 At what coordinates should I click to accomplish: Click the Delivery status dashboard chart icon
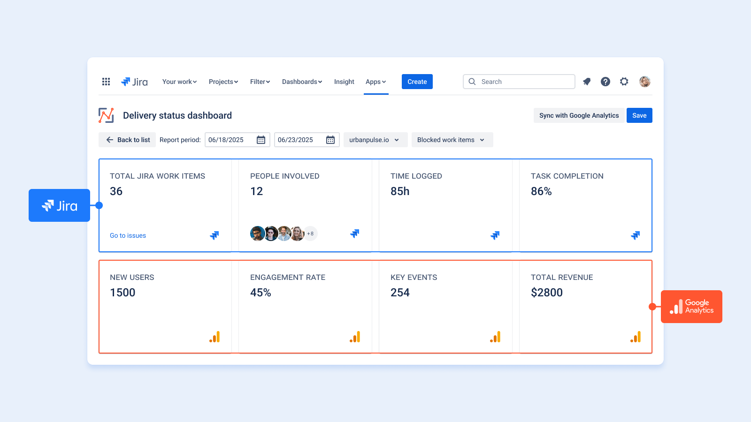tap(106, 115)
